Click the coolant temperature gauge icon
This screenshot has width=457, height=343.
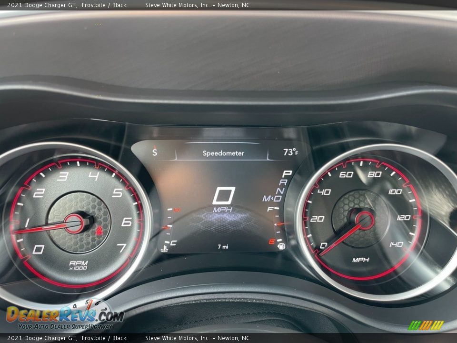click(164, 249)
